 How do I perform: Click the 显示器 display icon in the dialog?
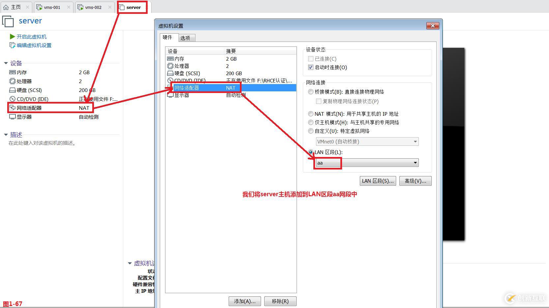pyautogui.click(x=170, y=95)
